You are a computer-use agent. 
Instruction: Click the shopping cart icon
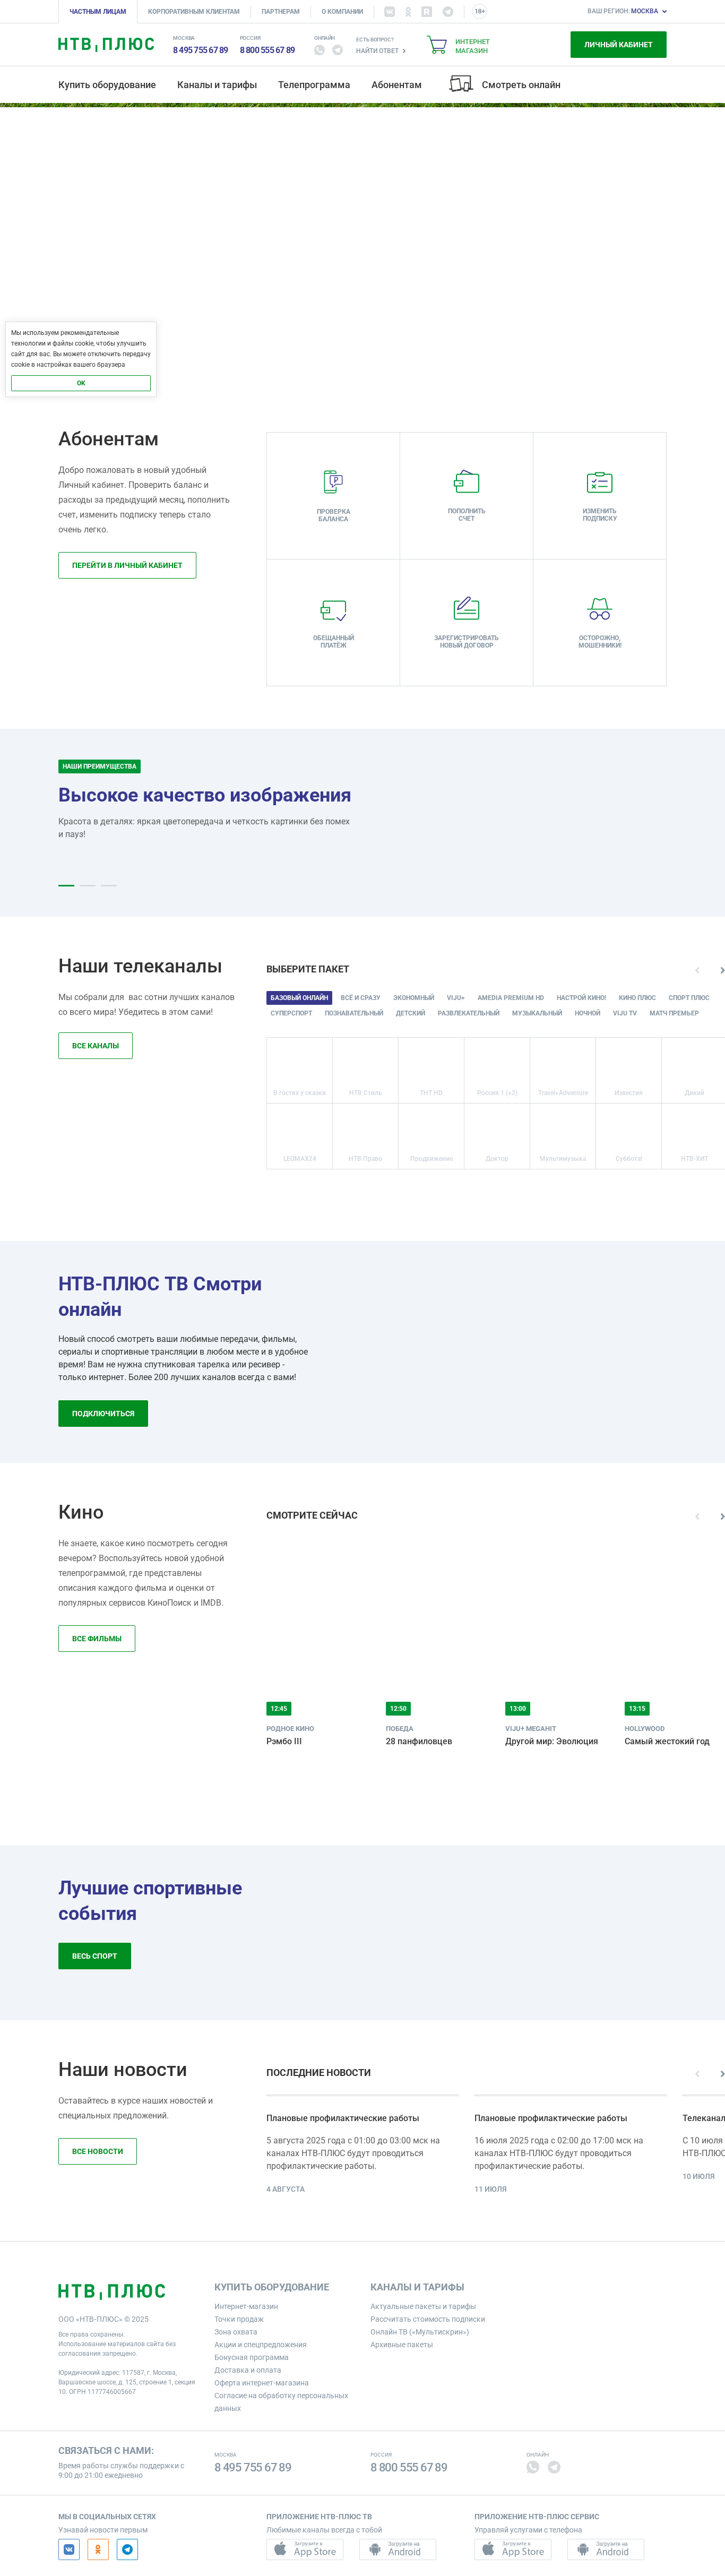[437, 45]
